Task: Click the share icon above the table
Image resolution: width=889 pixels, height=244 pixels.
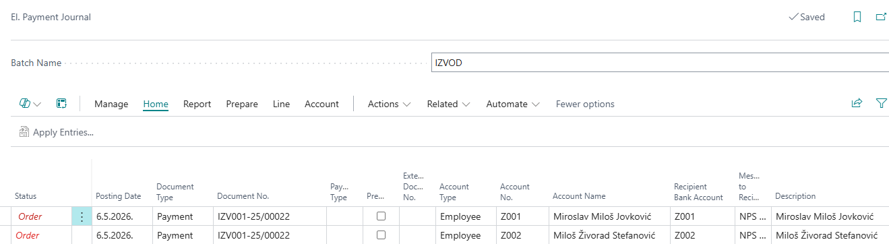Action: point(857,104)
